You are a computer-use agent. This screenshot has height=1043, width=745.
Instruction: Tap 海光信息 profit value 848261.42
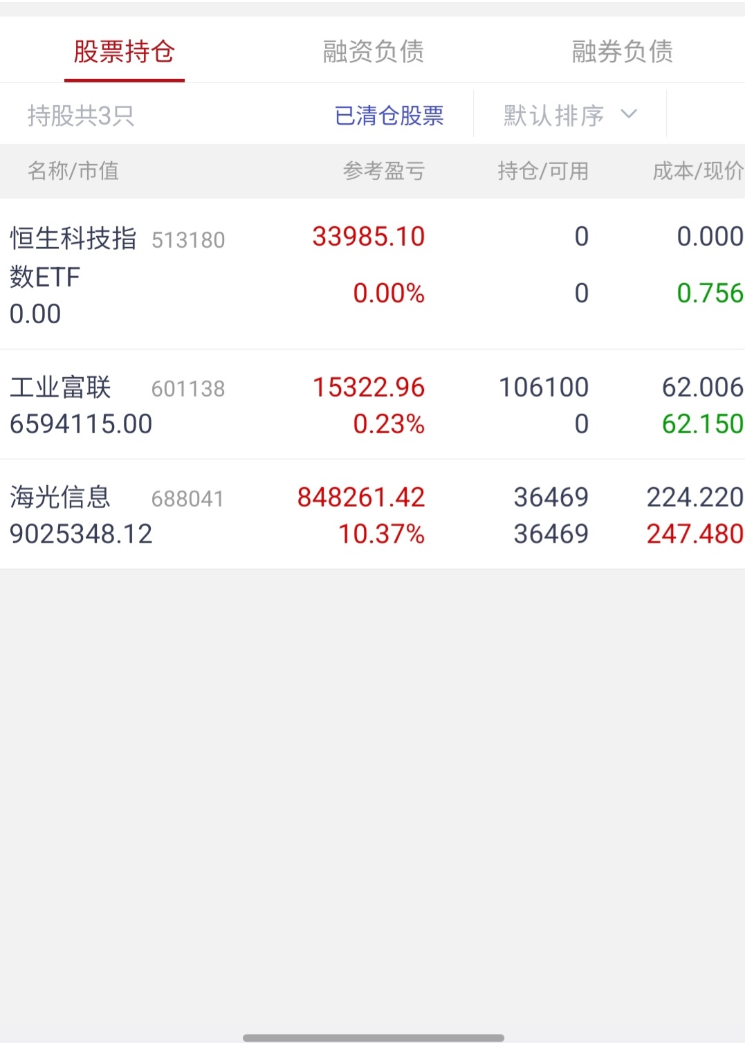coord(361,498)
